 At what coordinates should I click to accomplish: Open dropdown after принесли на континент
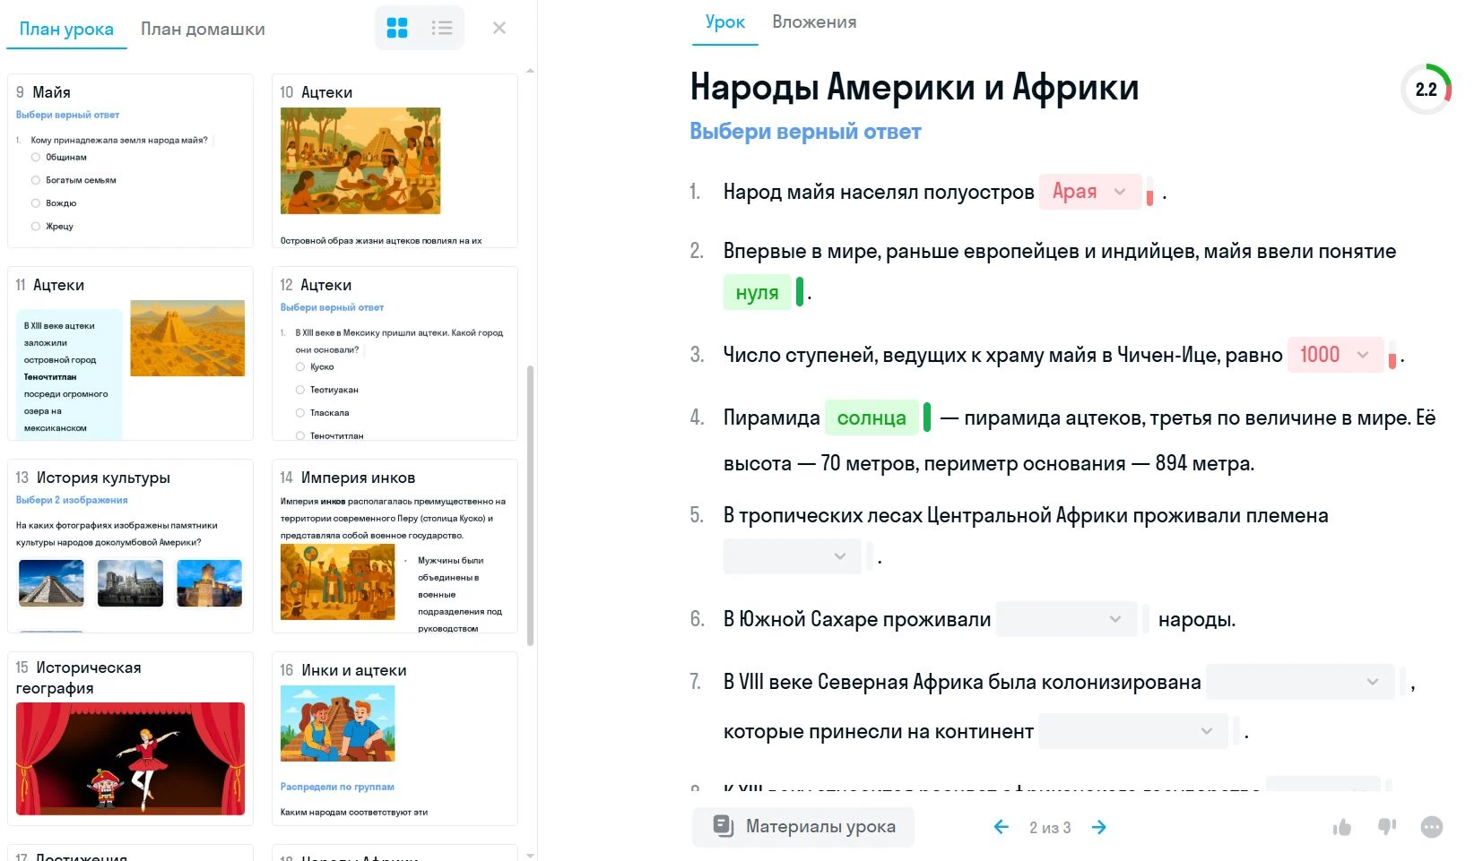tap(1133, 731)
